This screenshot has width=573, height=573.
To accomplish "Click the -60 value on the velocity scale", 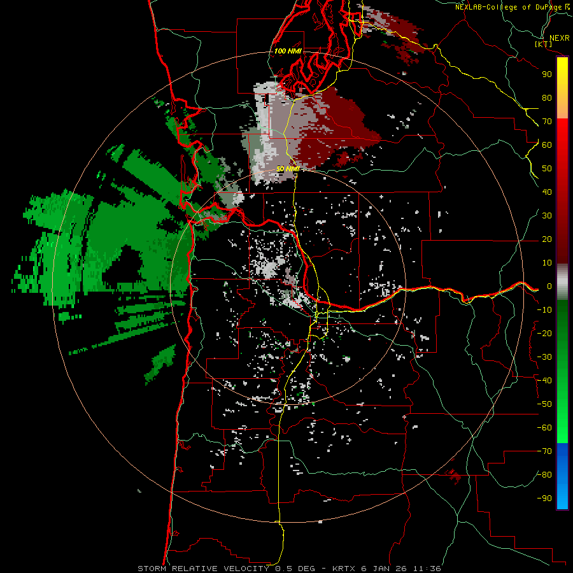I will (544, 428).
